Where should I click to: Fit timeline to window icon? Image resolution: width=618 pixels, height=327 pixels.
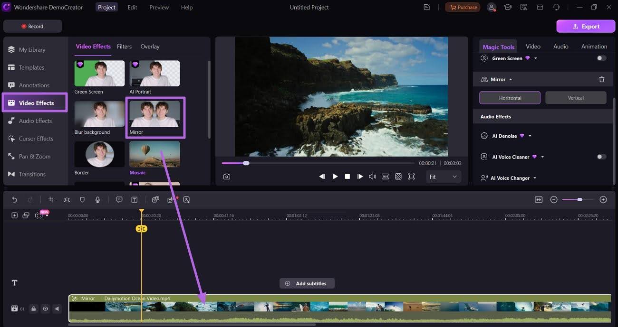(x=539, y=200)
